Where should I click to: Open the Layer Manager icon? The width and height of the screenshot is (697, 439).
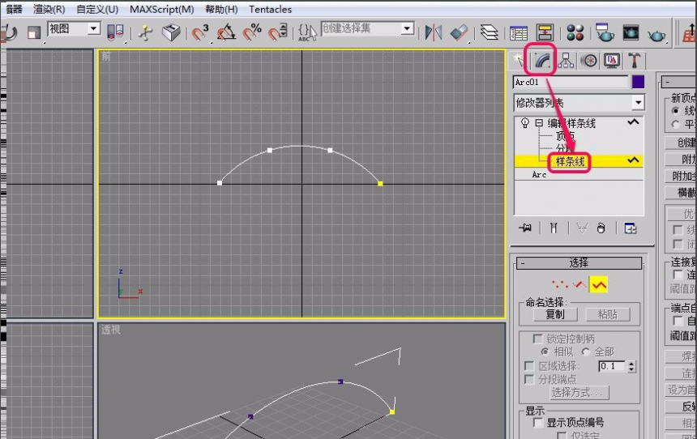(490, 32)
